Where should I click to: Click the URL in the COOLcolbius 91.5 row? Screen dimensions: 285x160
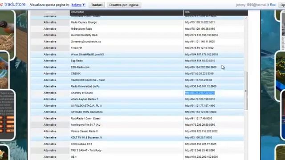pos(201,144)
